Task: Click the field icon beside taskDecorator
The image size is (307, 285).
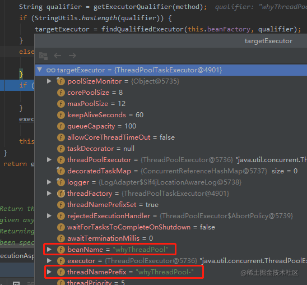Action: [x=61, y=149]
